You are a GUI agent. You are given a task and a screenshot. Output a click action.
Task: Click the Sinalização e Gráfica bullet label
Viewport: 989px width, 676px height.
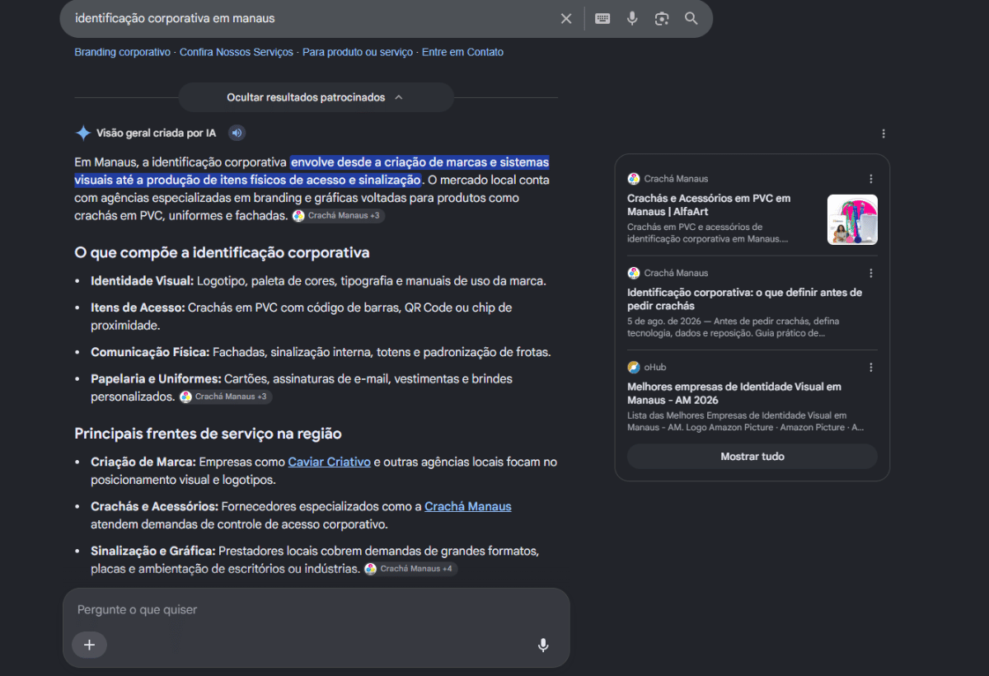click(153, 551)
